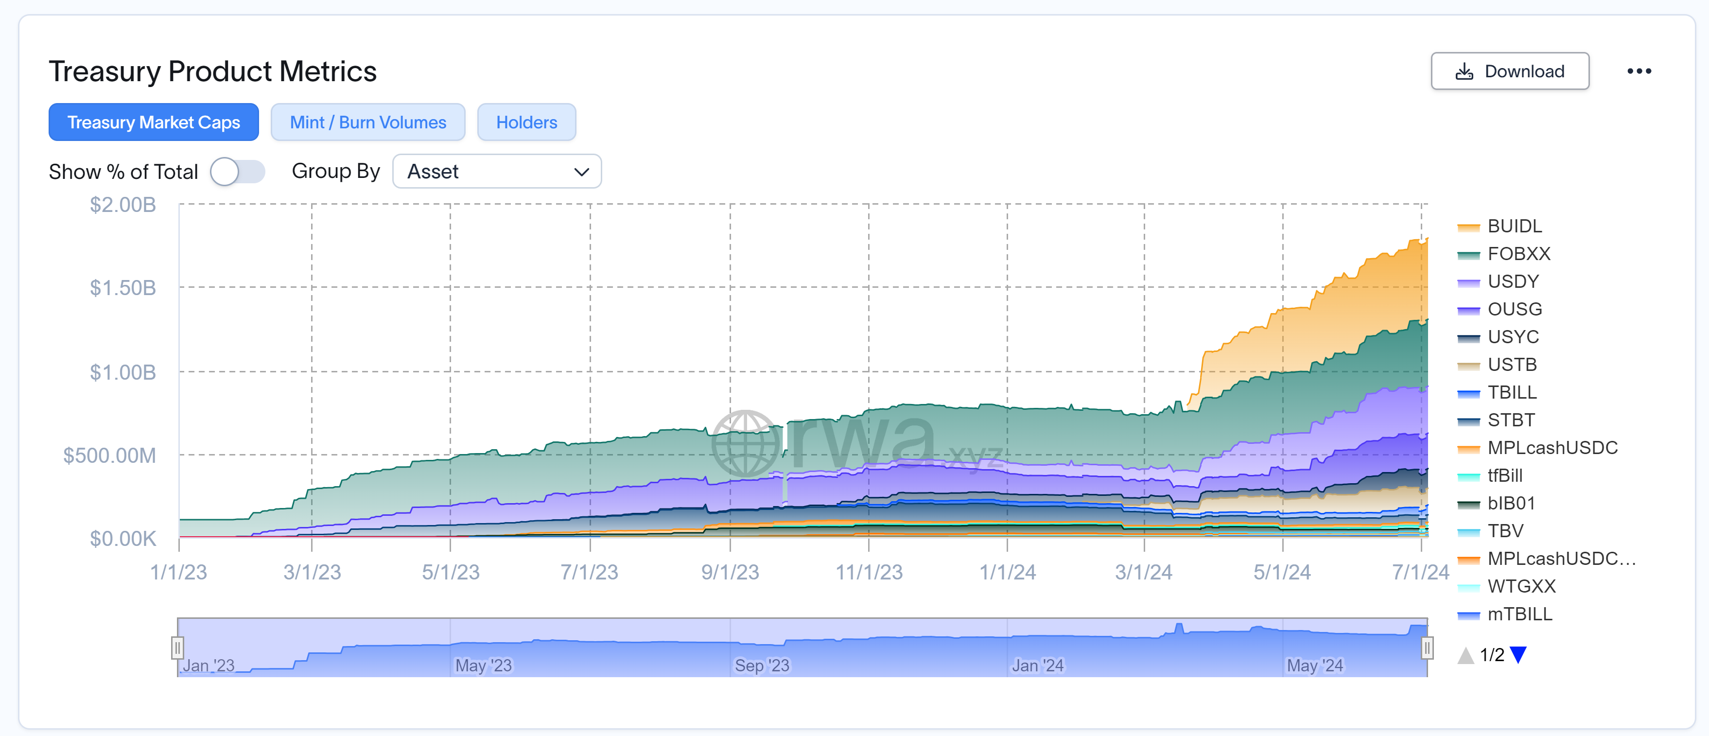Switch to Mint / Burn Volumes tab
This screenshot has width=1709, height=736.
click(x=367, y=123)
